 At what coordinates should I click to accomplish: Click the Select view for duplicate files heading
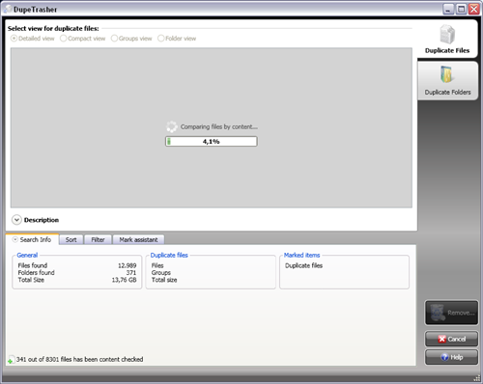[53, 29]
